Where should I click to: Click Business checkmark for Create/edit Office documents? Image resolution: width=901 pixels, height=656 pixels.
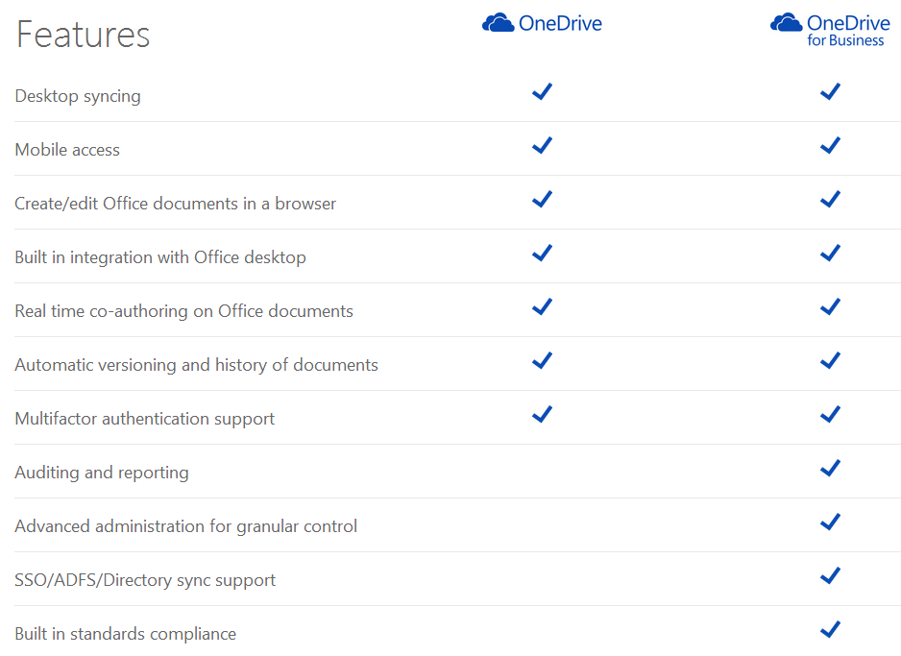tap(830, 200)
